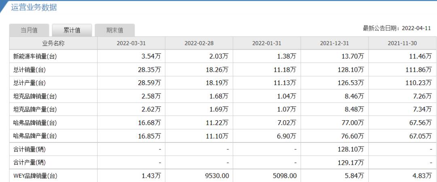
Task: Click the 合计产量(辆) row label
Action: (x=29, y=163)
